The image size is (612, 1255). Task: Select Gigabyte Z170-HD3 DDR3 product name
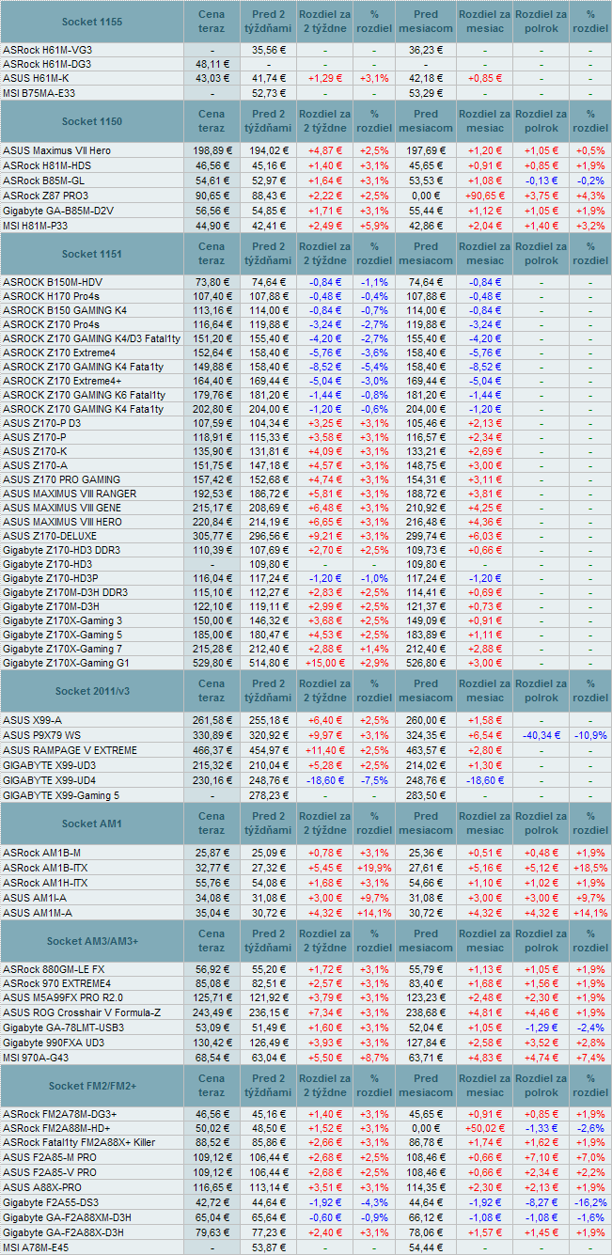tap(61, 550)
